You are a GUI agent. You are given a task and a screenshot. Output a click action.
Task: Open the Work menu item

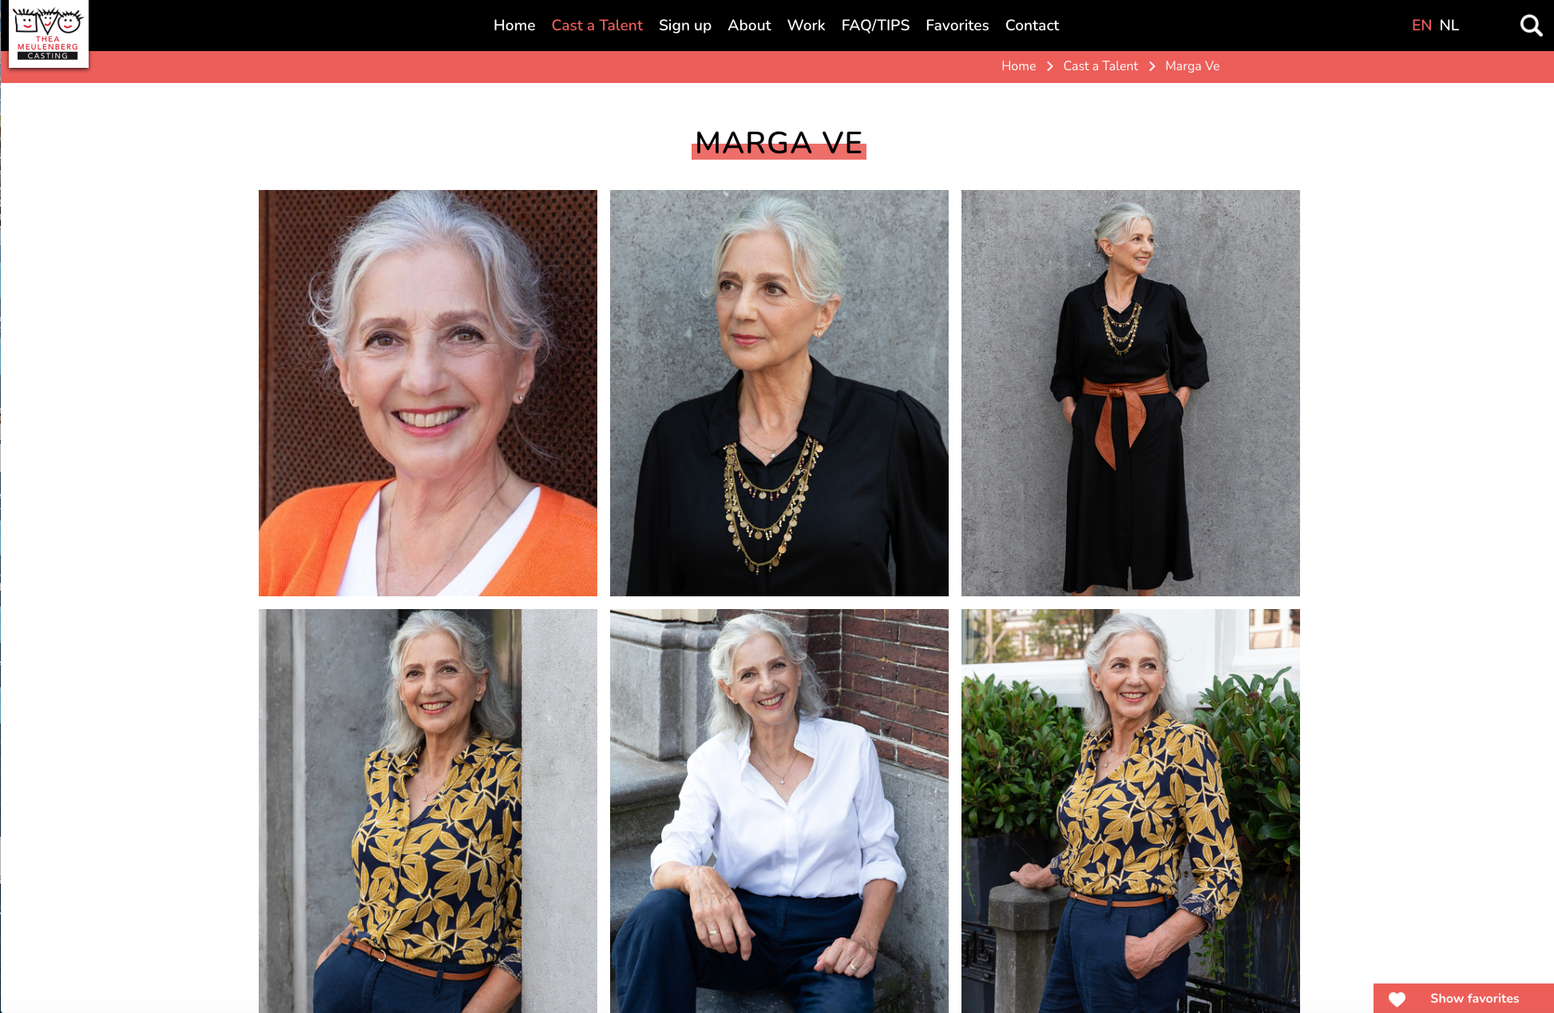pos(806,26)
